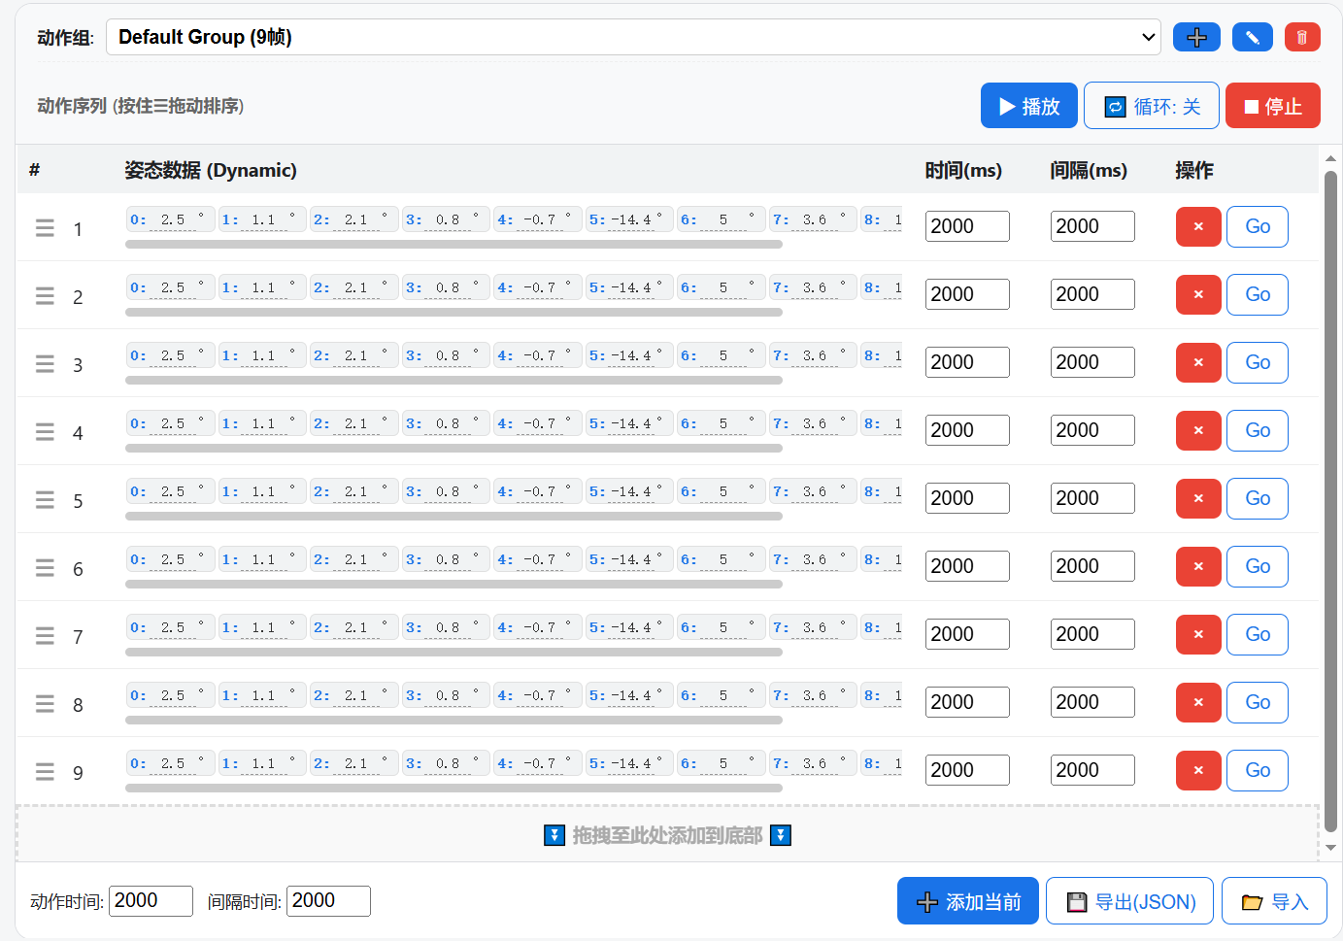
Task: Click the drag handle of row 5
Action: pyautogui.click(x=45, y=500)
